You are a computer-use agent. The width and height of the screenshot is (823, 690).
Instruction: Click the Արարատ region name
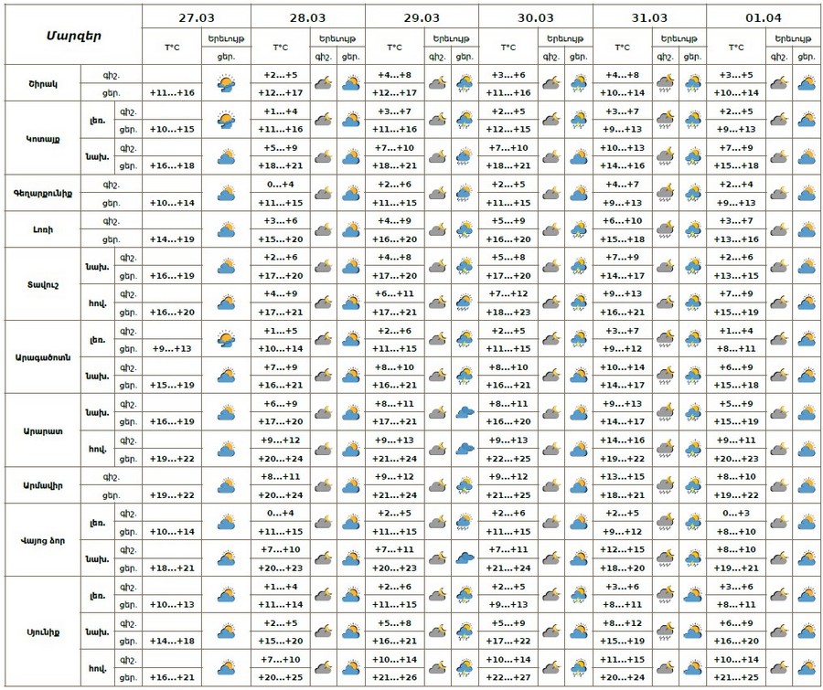(x=43, y=431)
